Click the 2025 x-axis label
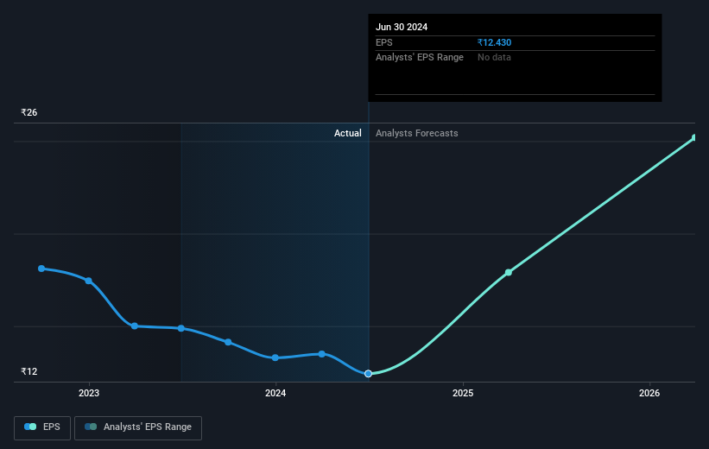Screen dimensions: 709x449 tap(463, 393)
